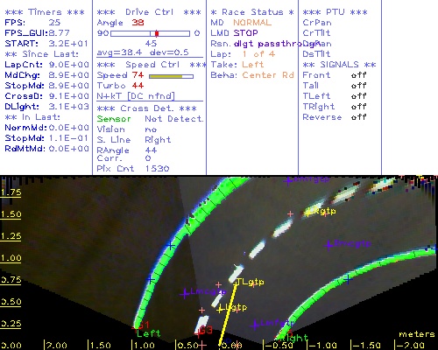Screen dimensions: 438x350
Task: Click the red S1 marker near Left
Action: pos(143,325)
